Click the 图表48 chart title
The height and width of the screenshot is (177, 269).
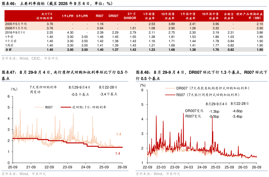coord(202,75)
